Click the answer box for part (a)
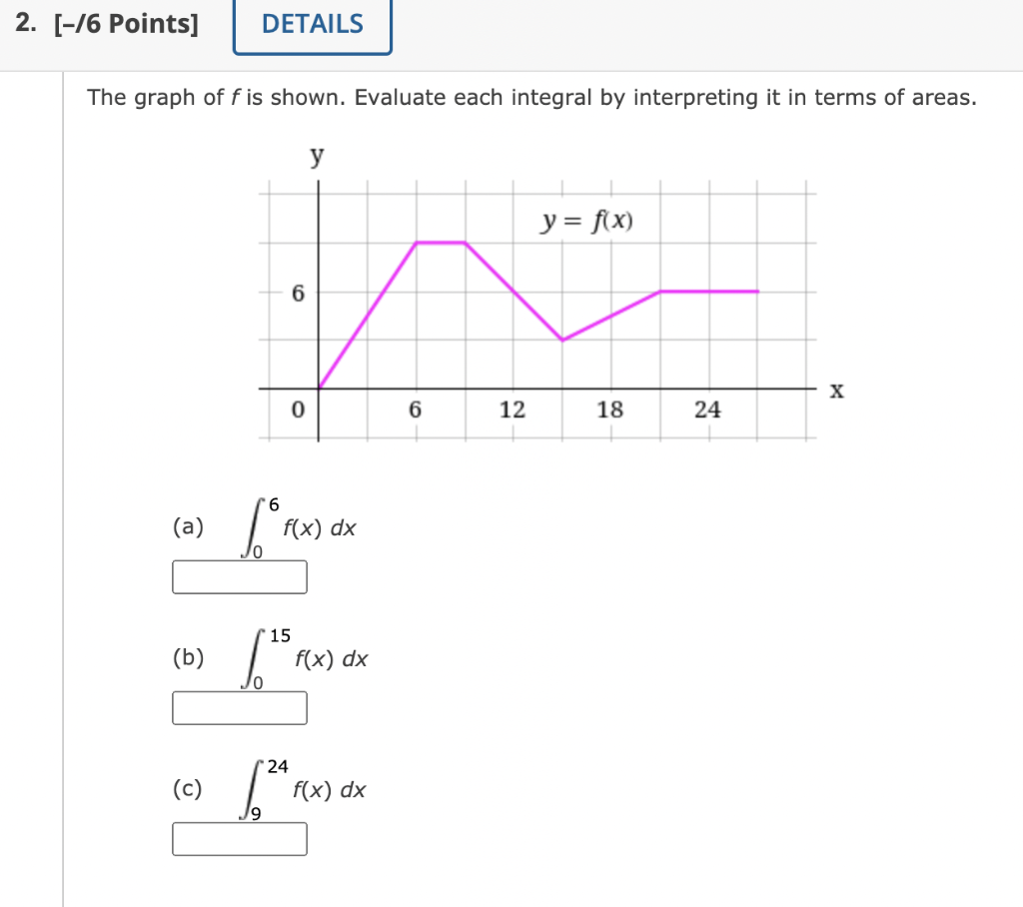The image size is (1023, 907). coord(240,577)
